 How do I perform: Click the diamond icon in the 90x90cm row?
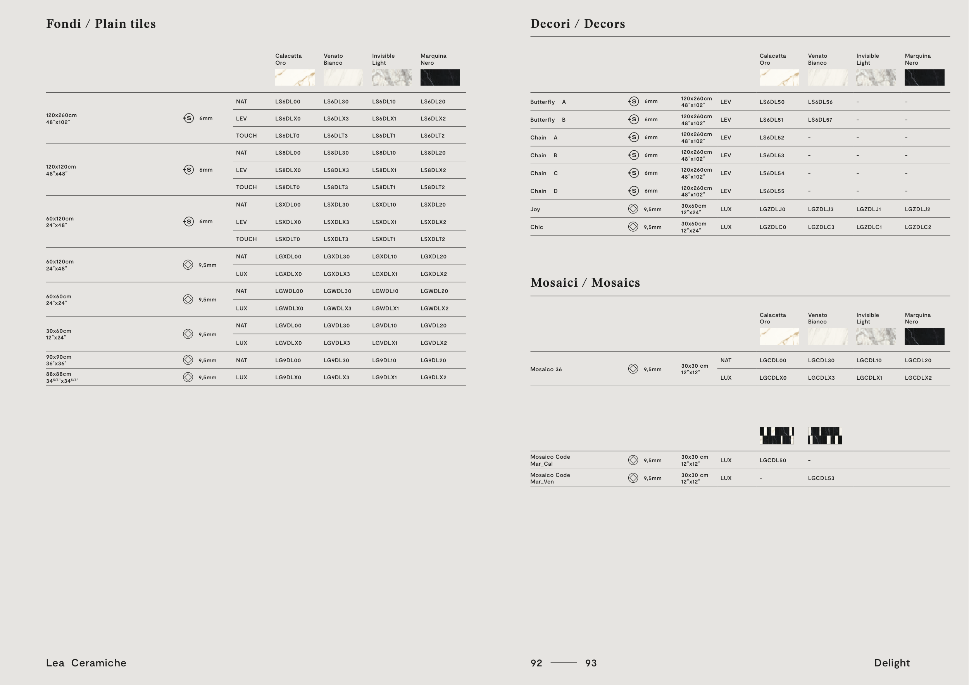click(188, 360)
